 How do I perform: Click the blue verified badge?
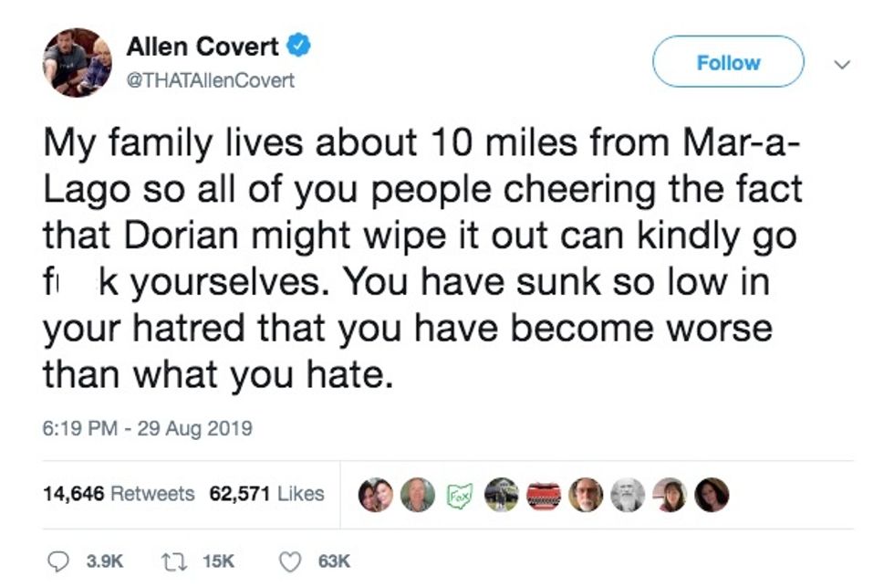tap(298, 46)
